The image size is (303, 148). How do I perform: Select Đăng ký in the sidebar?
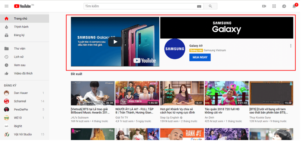point(24,35)
